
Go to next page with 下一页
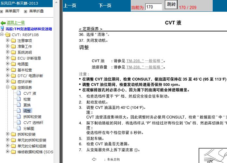[x=105, y=6]
